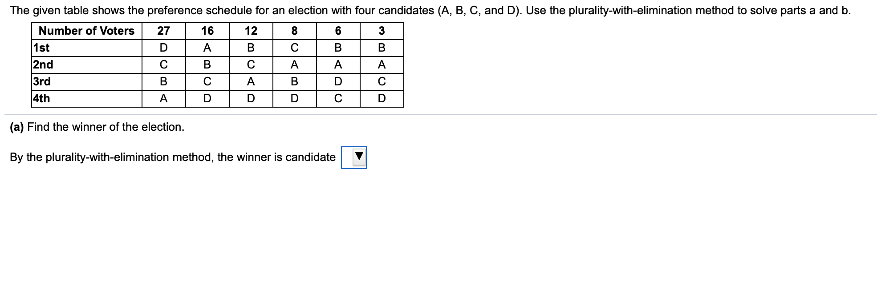The width and height of the screenshot is (877, 306).
Task: Select fourth-choice C under 6 voters
Action: pos(338,99)
